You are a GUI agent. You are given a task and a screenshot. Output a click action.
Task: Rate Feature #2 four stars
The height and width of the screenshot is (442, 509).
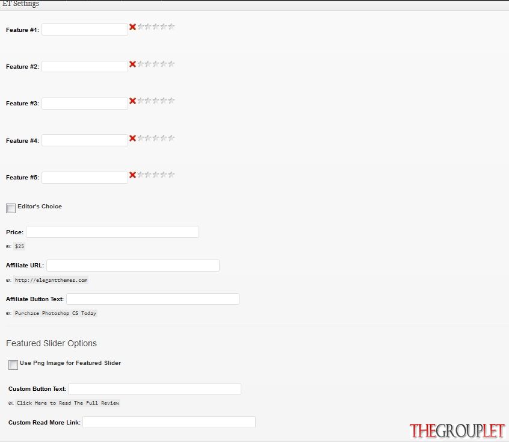tap(164, 64)
